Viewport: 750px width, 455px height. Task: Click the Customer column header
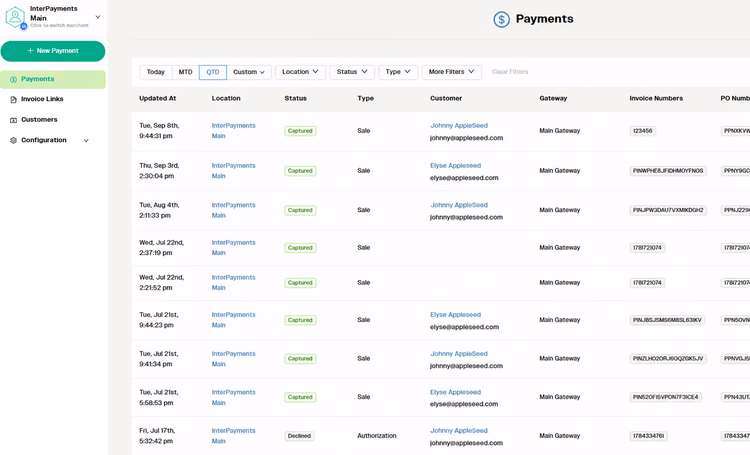(446, 99)
